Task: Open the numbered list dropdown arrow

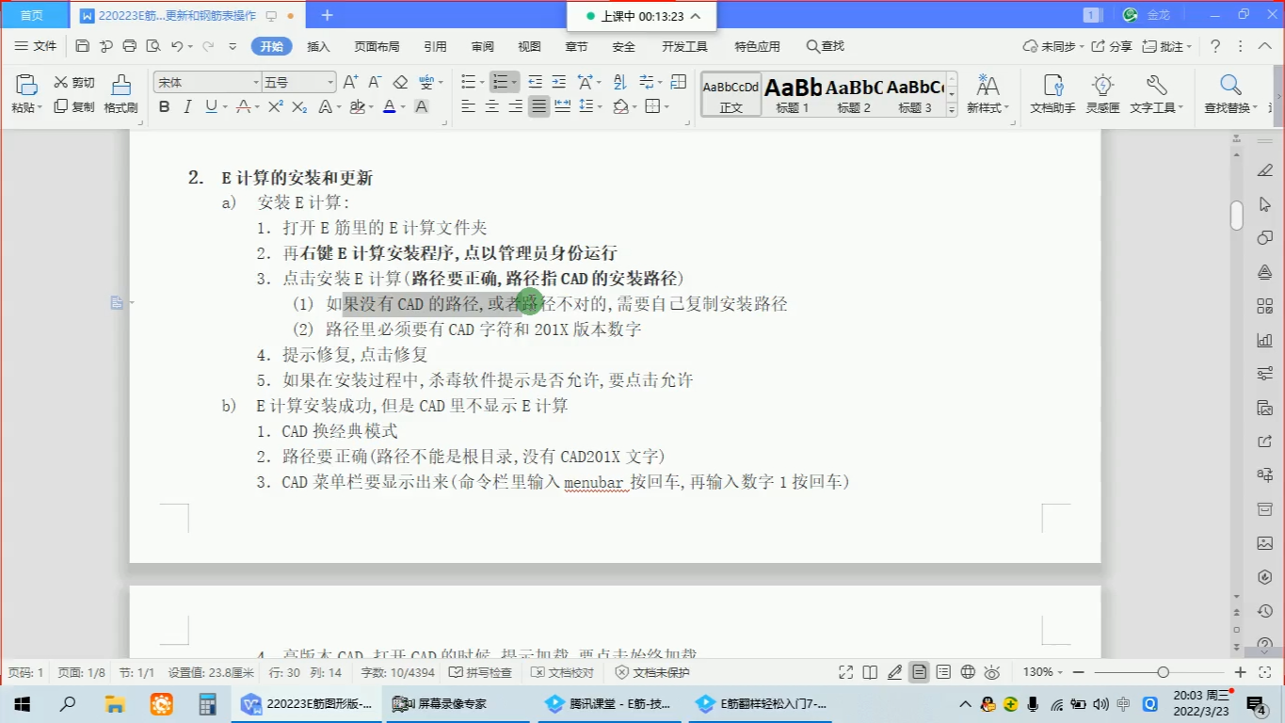Action: pyautogui.click(x=513, y=83)
